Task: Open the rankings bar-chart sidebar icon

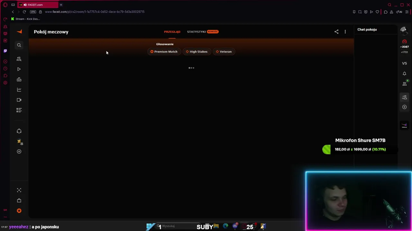Action: [19, 79]
